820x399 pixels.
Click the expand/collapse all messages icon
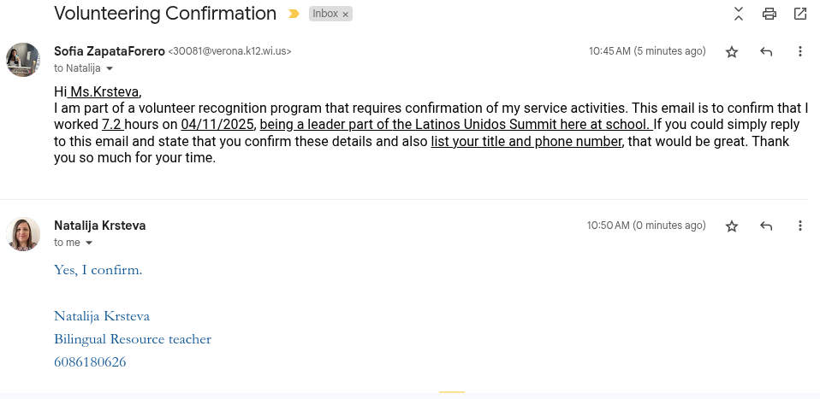click(x=739, y=14)
